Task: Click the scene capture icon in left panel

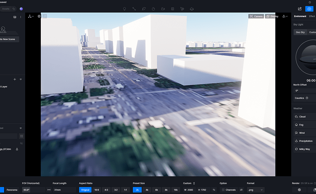Action: (15, 17)
